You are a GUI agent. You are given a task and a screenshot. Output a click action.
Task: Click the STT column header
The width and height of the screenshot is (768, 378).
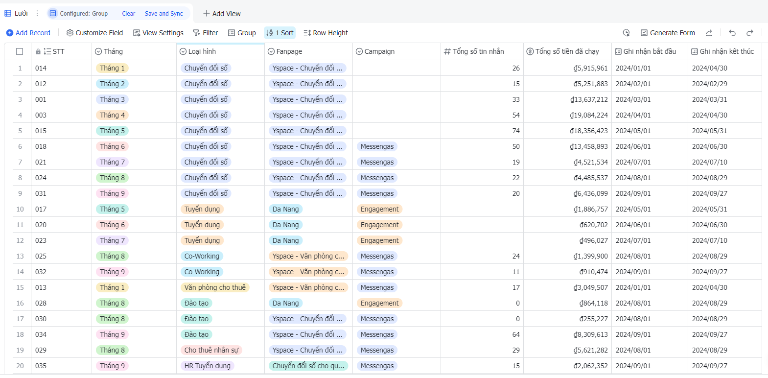click(61, 51)
